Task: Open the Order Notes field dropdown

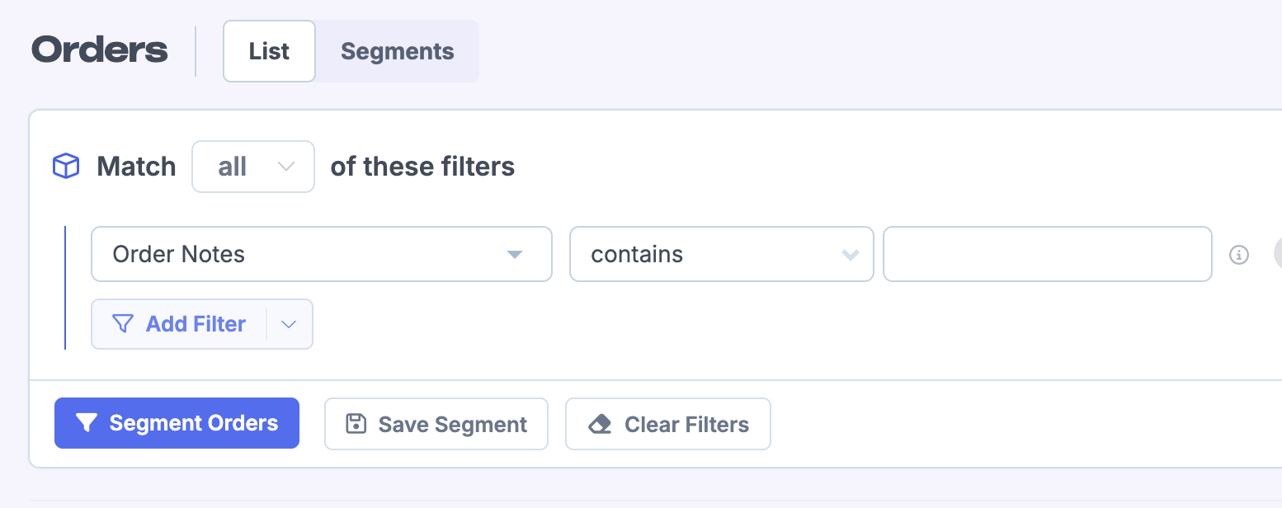Action: coord(322,254)
